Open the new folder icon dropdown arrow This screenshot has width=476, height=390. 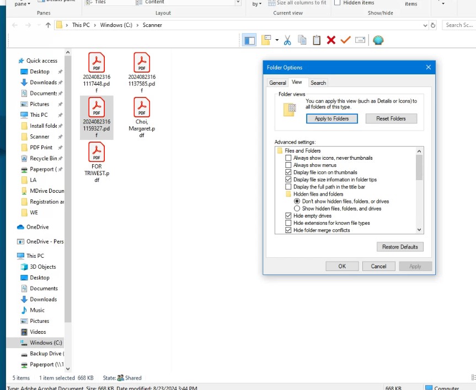tap(277, 40)
